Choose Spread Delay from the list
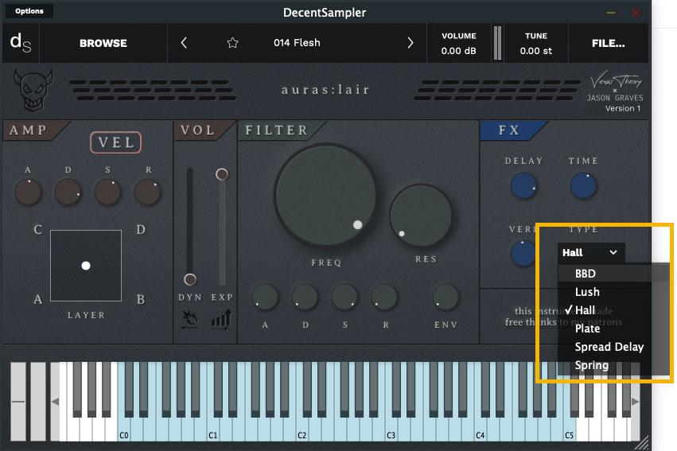677x451 pixels. (613, 347)
